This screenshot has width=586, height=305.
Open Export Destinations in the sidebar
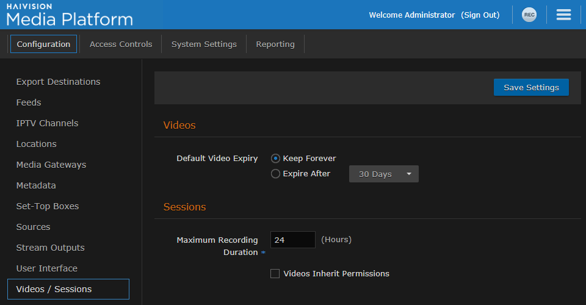click(x=58, y=82)
